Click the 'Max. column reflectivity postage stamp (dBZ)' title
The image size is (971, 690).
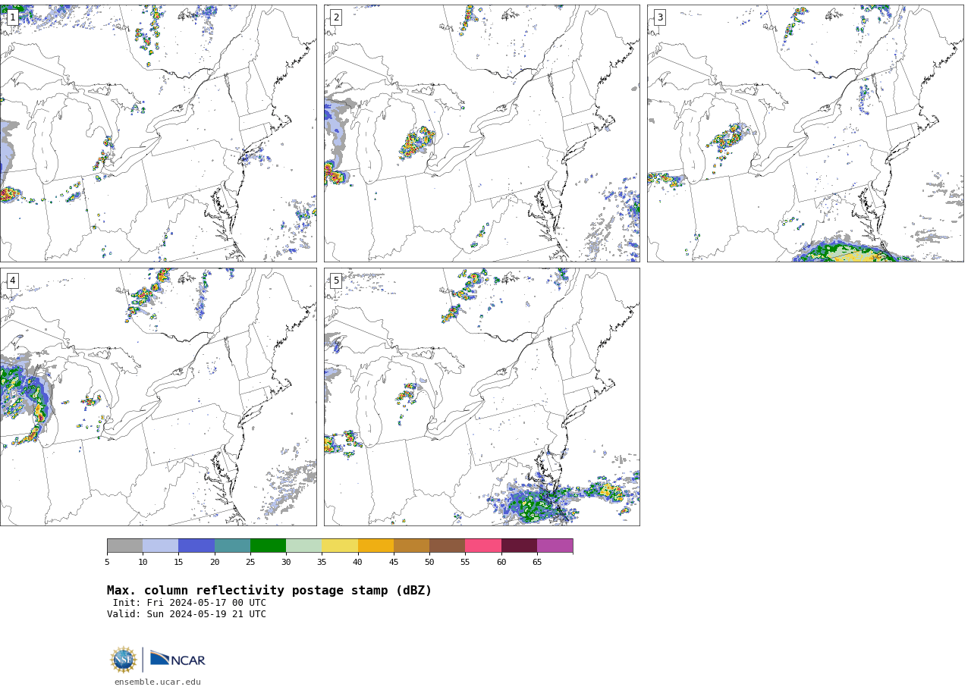pyautogui.click(x=269, y=591)
